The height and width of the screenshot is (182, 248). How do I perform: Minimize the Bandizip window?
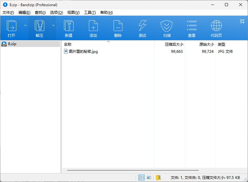[213, 5]
